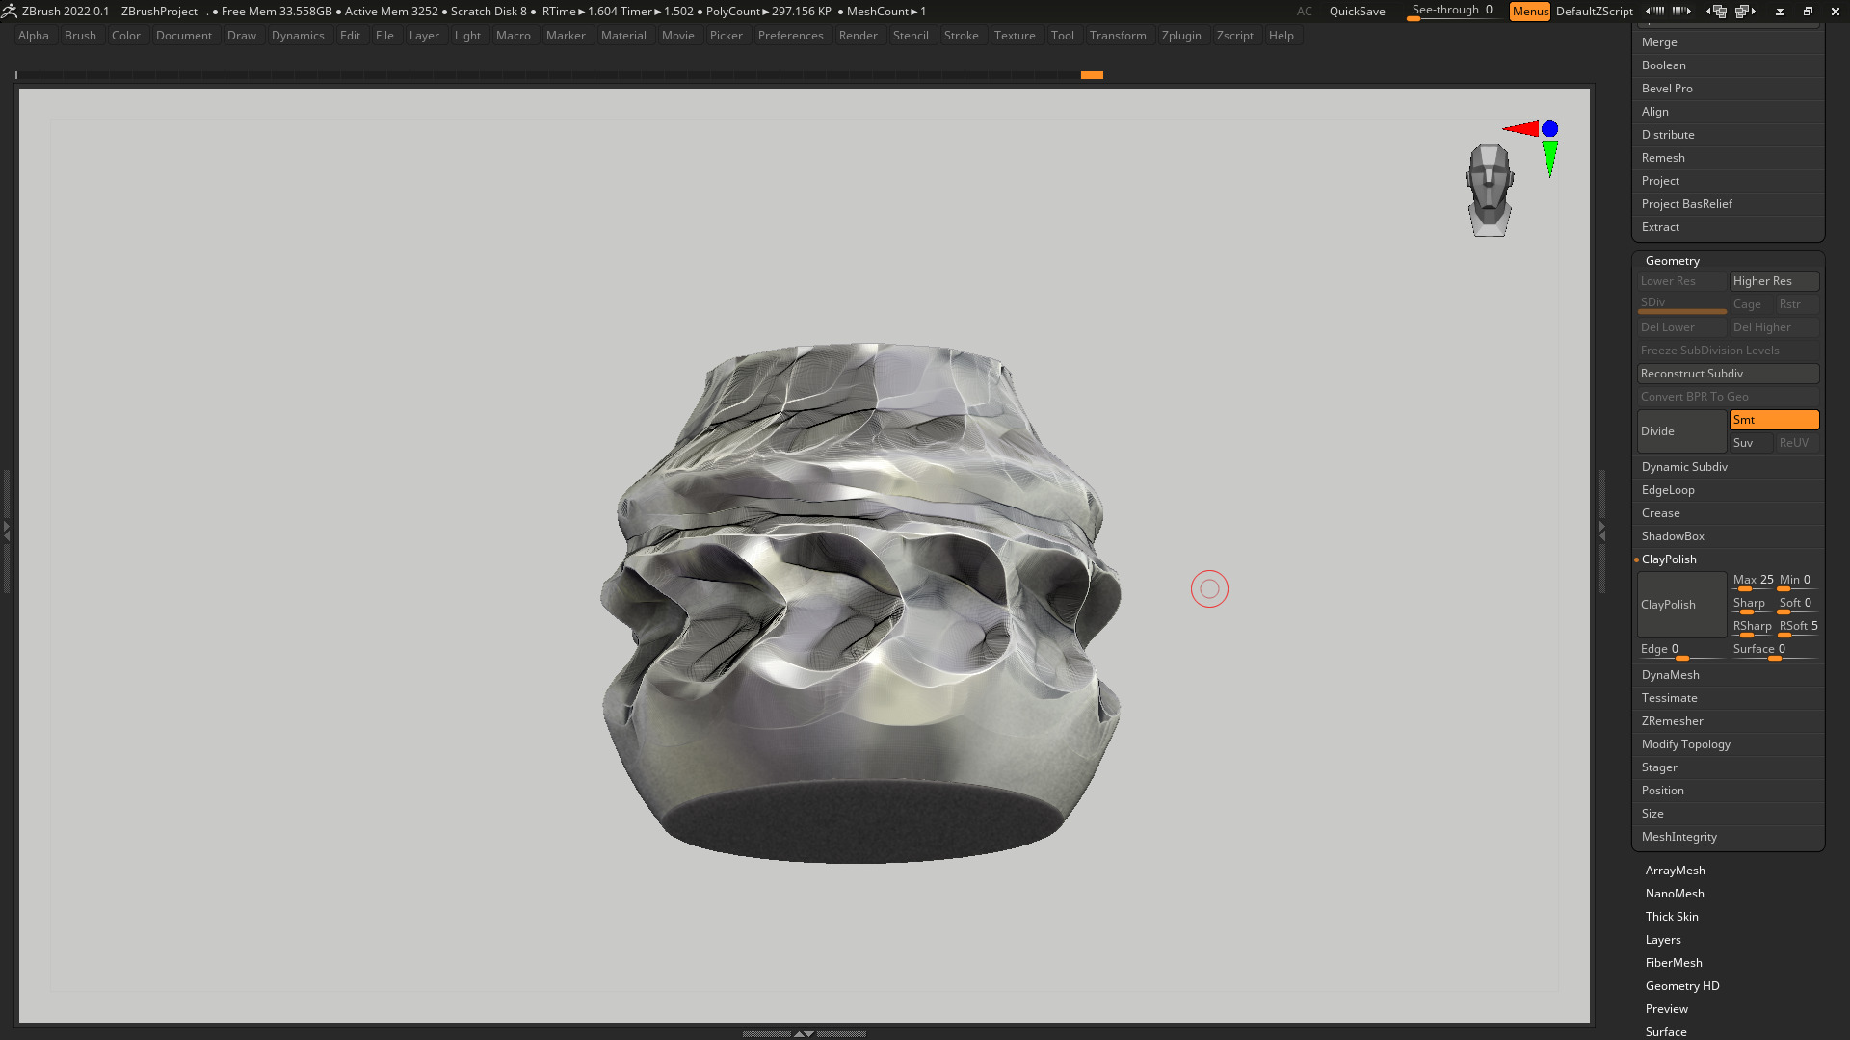Open the Render menu
1850x1040 pixels.
858,36
